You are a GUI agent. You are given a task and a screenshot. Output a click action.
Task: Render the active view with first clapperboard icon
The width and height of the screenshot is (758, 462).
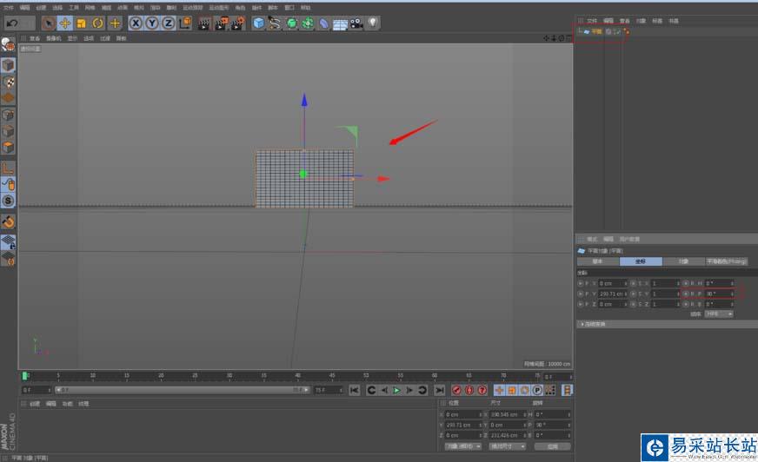[x=204, y=23]
